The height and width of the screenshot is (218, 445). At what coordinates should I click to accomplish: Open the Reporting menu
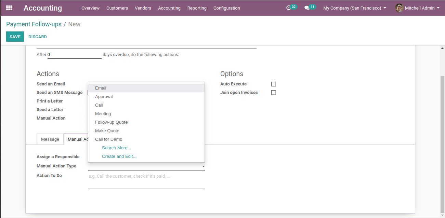tap(197, 8)
